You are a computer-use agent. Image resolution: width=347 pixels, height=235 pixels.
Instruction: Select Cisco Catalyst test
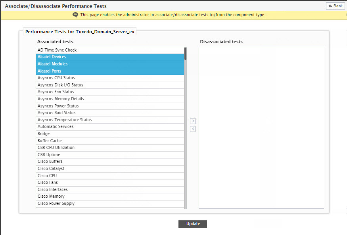[x=110, y=169]
